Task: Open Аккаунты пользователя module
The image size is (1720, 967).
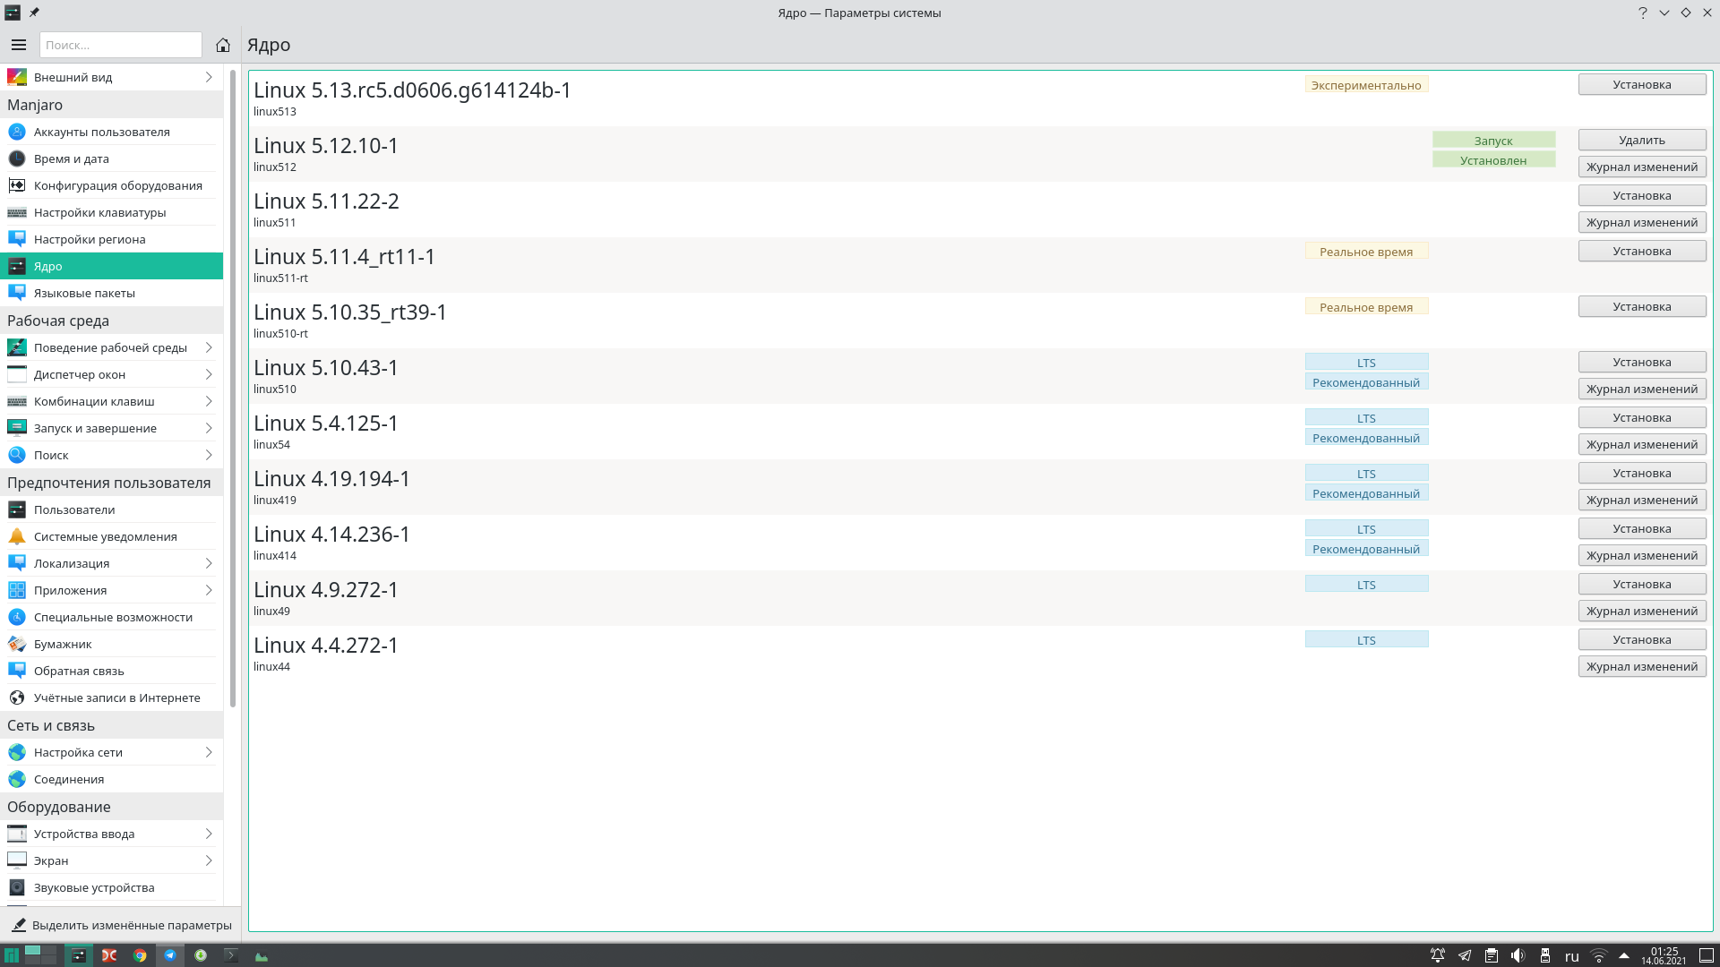Action: click(111, 132)
